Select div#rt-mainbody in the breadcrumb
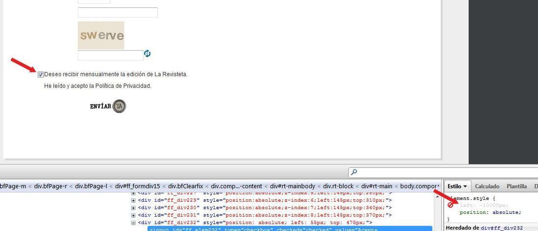Image resolution: width=538 pixels, height=231 pixels. click(x=292, y=186)
